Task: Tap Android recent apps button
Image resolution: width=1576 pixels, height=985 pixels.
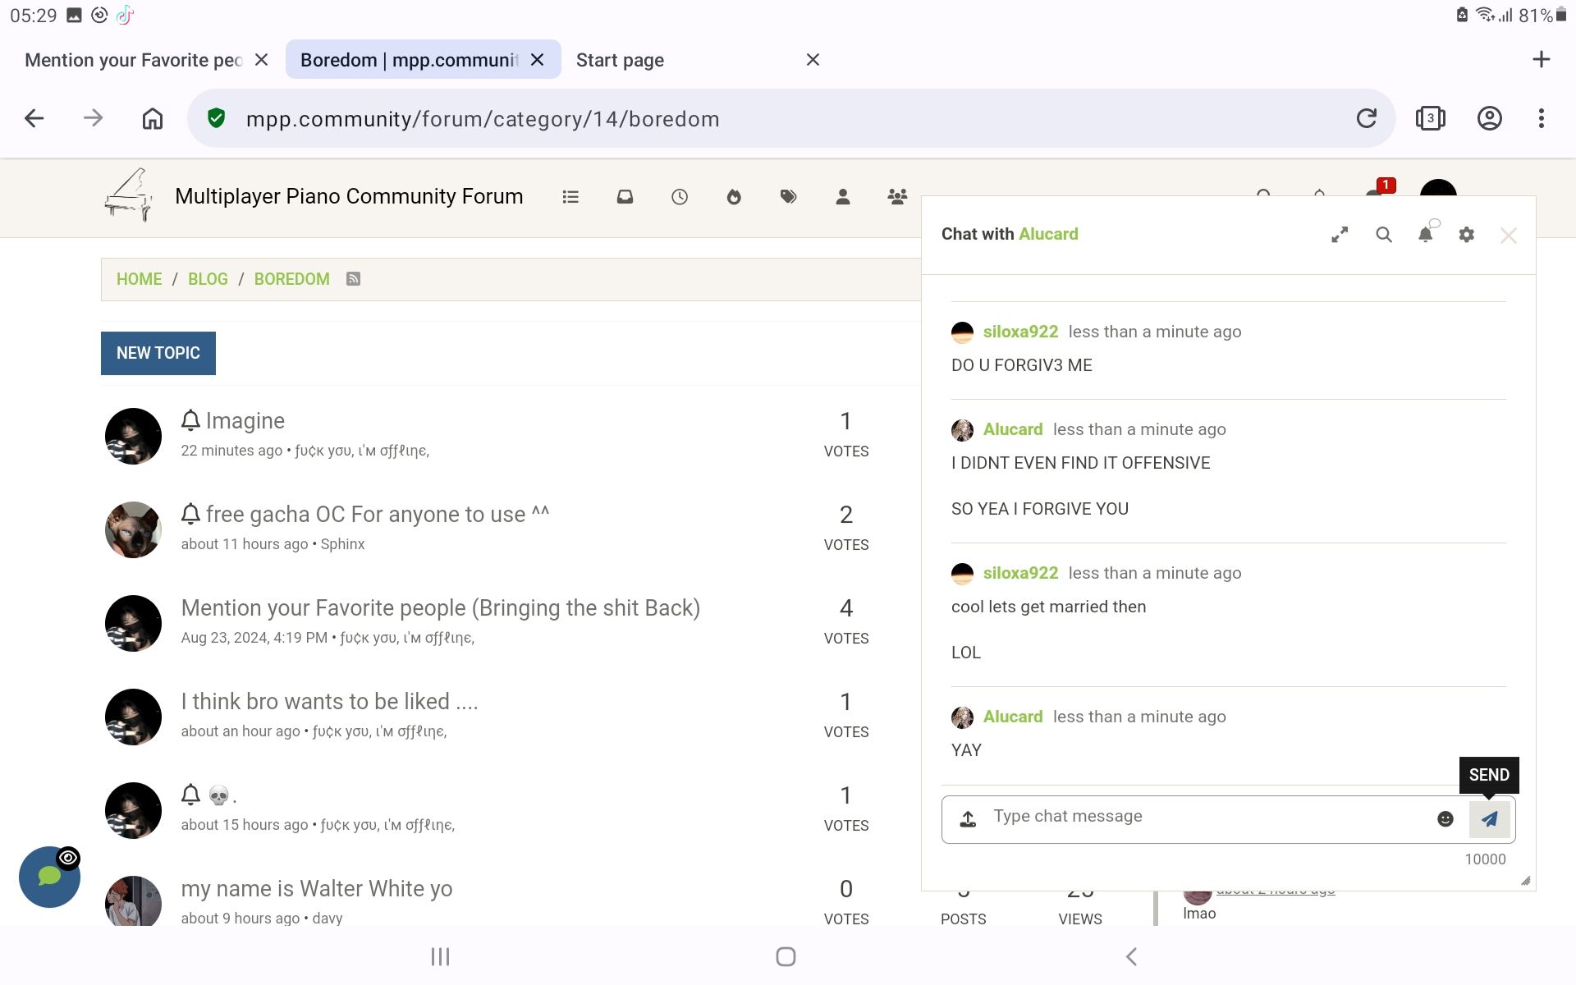Action: pyautogui.click(x=441, y=956)
